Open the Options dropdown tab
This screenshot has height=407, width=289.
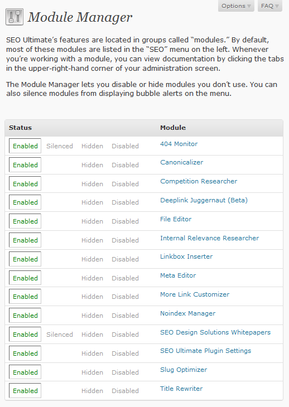[x=236, y=6]
